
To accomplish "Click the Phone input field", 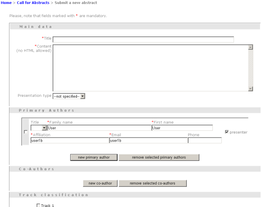I will pos(205,140).
